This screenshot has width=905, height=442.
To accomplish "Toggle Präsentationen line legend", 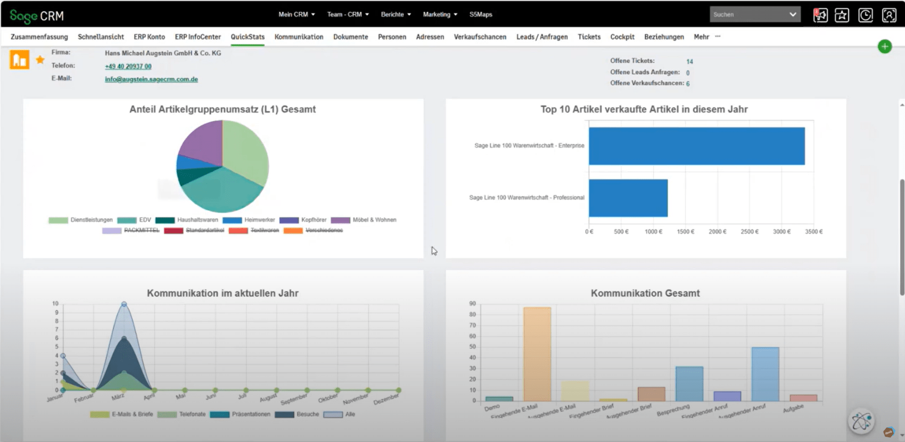I will coord(240,414).
